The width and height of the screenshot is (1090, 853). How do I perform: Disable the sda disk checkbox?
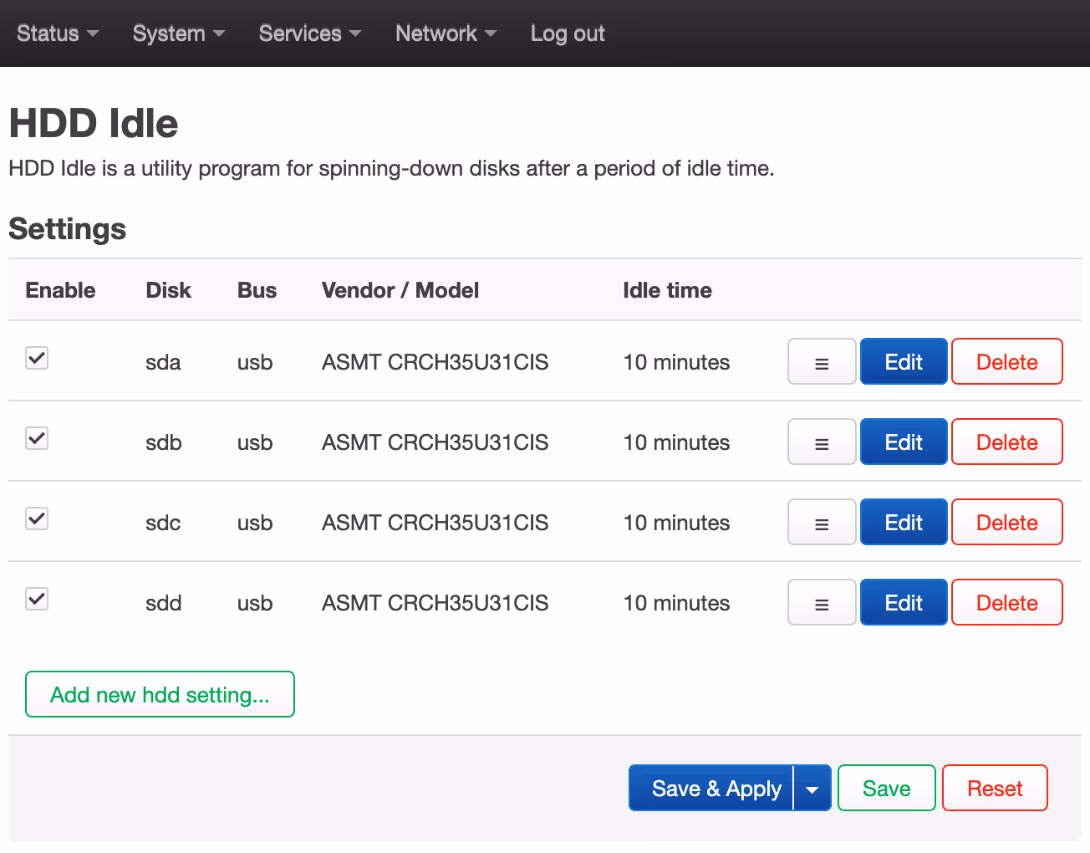click(37, 358)
